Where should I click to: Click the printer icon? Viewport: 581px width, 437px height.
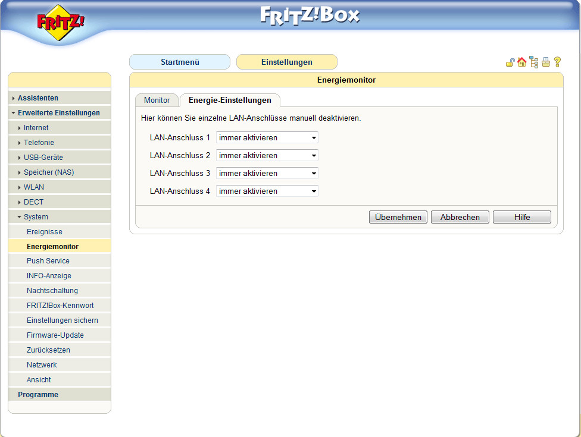[x=545, y=62]
